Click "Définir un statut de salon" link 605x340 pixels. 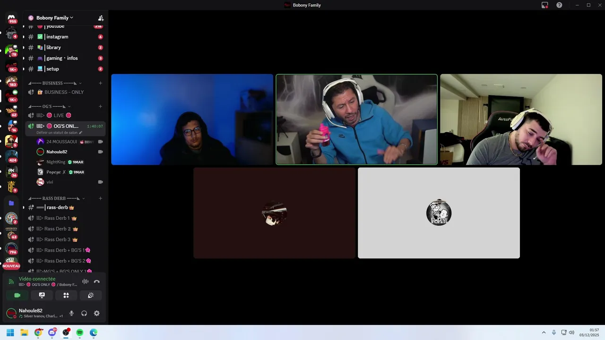pos(57,133)
